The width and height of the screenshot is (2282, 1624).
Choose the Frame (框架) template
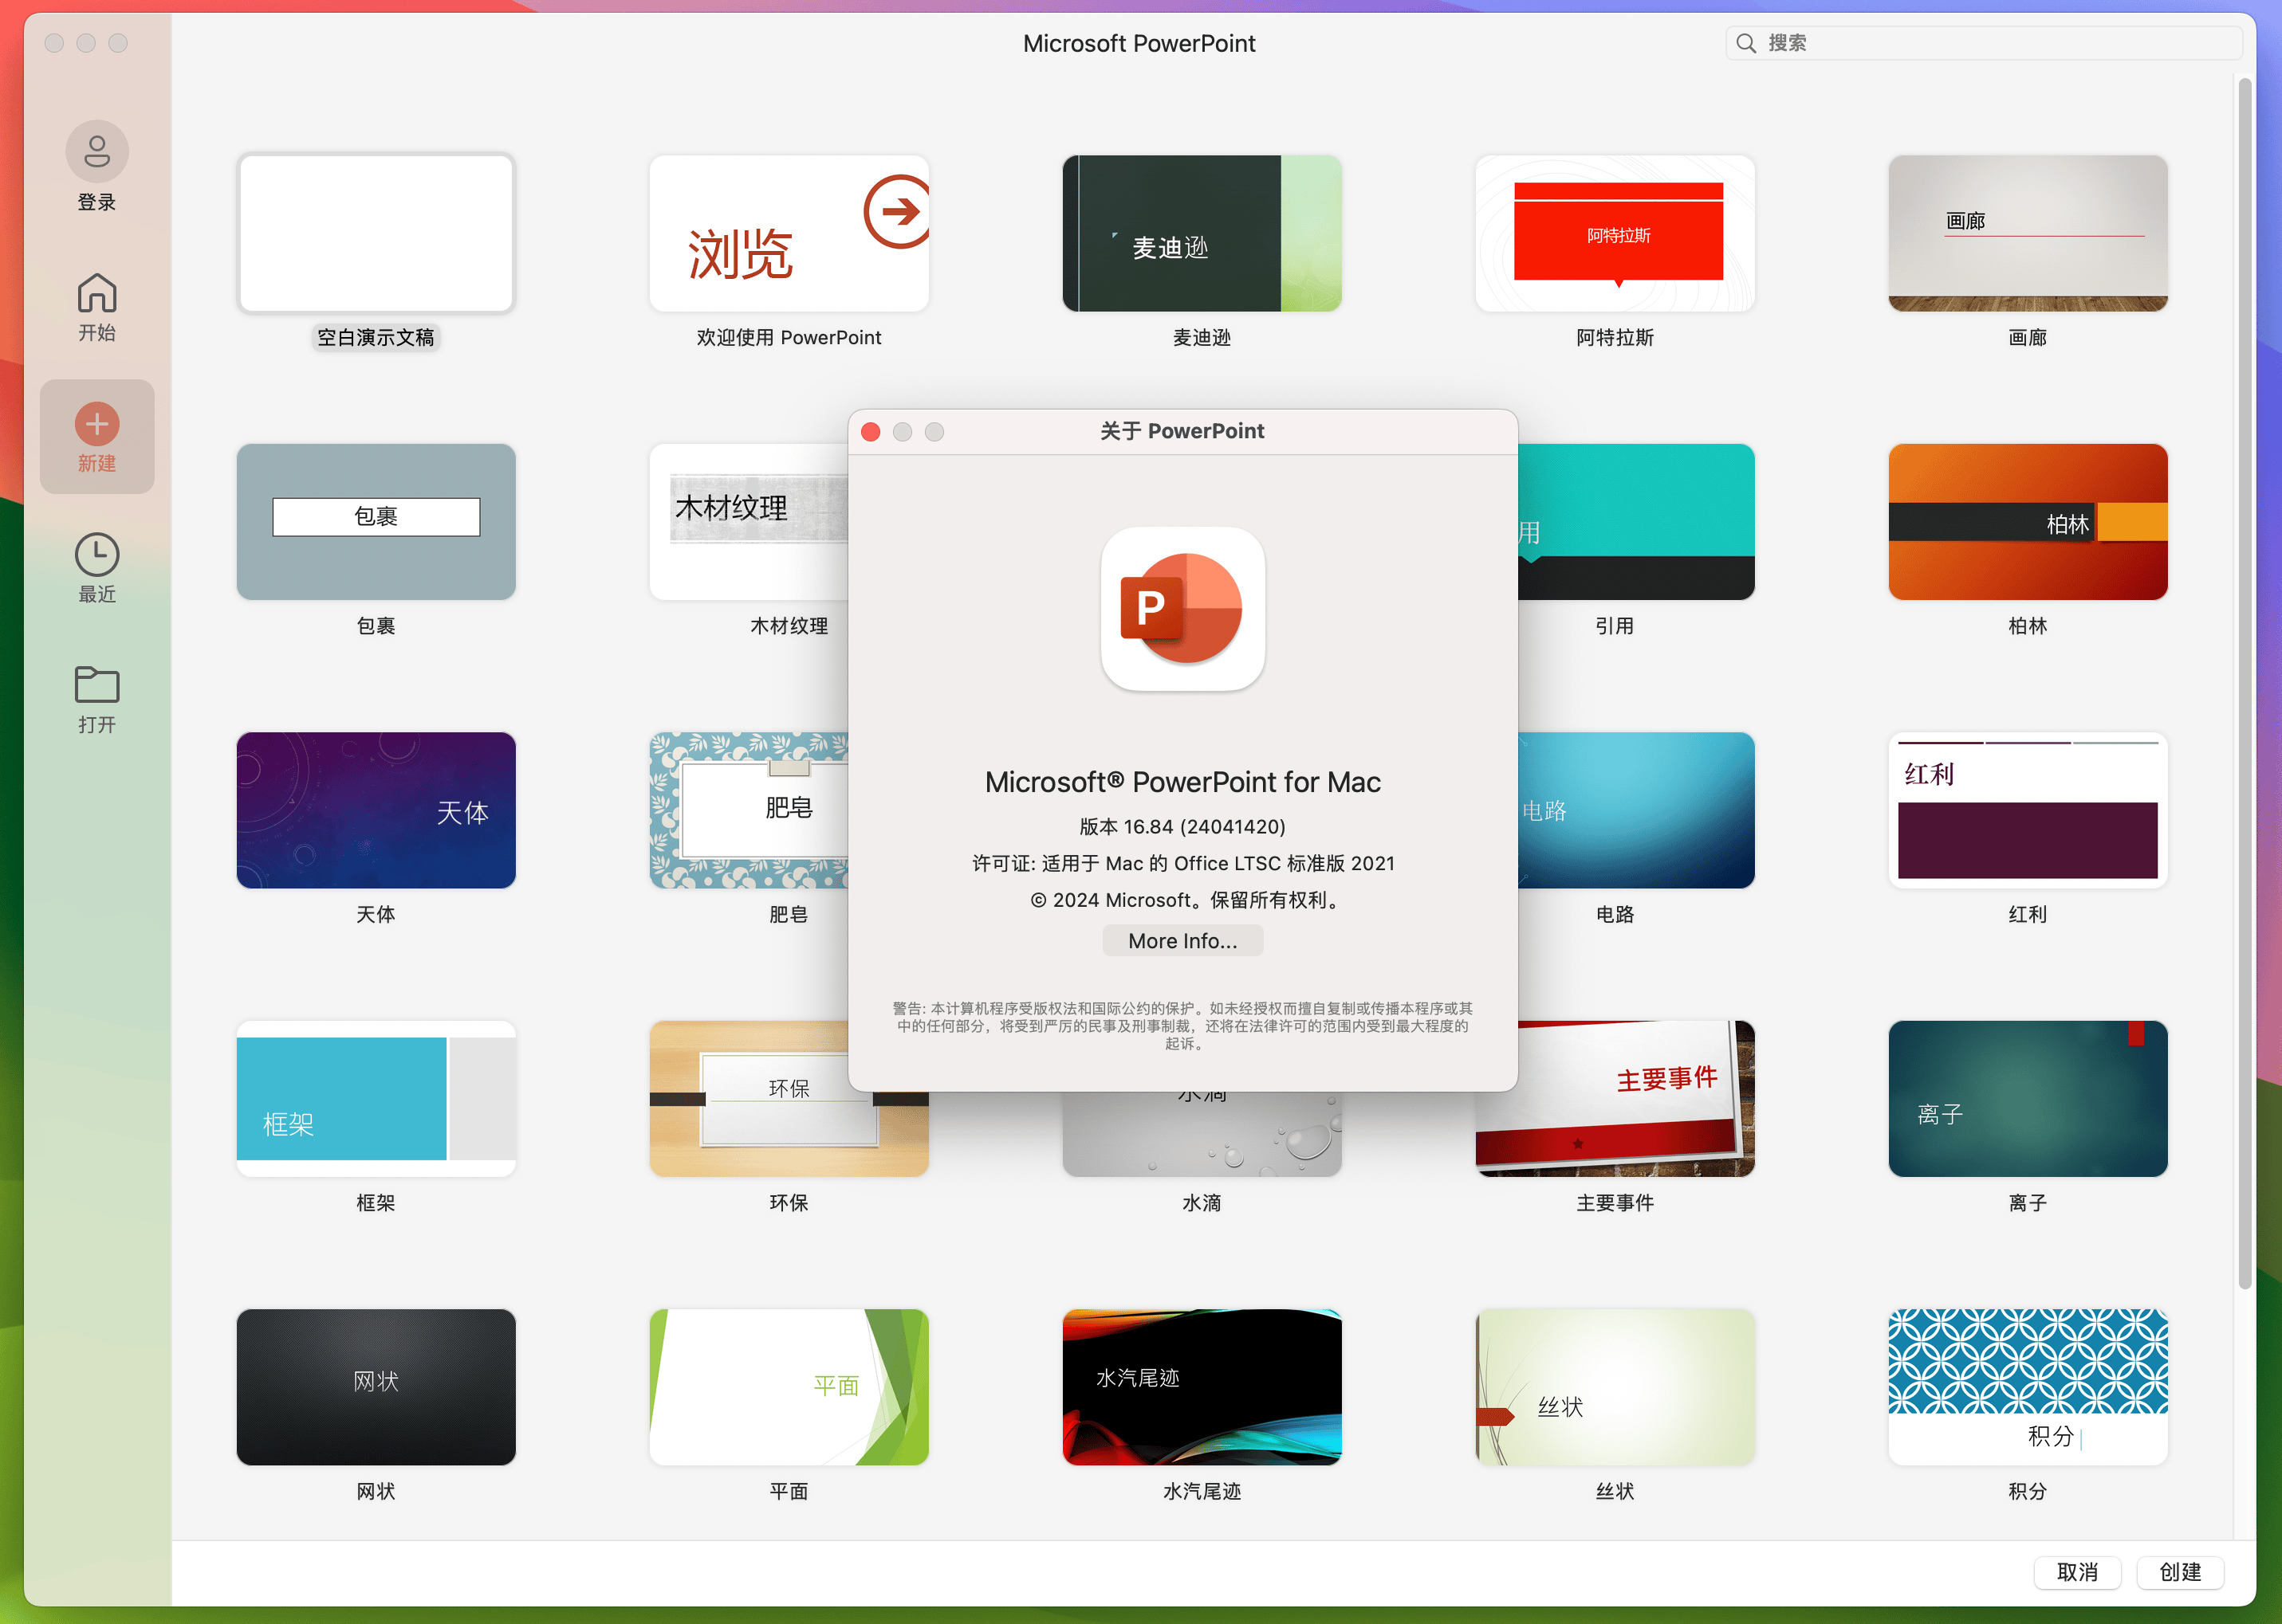376,1099
